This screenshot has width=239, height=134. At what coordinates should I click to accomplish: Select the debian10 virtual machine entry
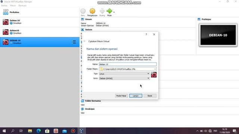click(x=40, y=32)
